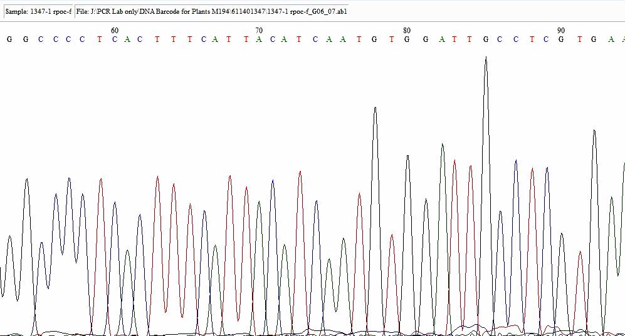Viewport: 625px width, 336px height.
Task: Select the G base letter beneath number 80
Action: coord(407,39)
